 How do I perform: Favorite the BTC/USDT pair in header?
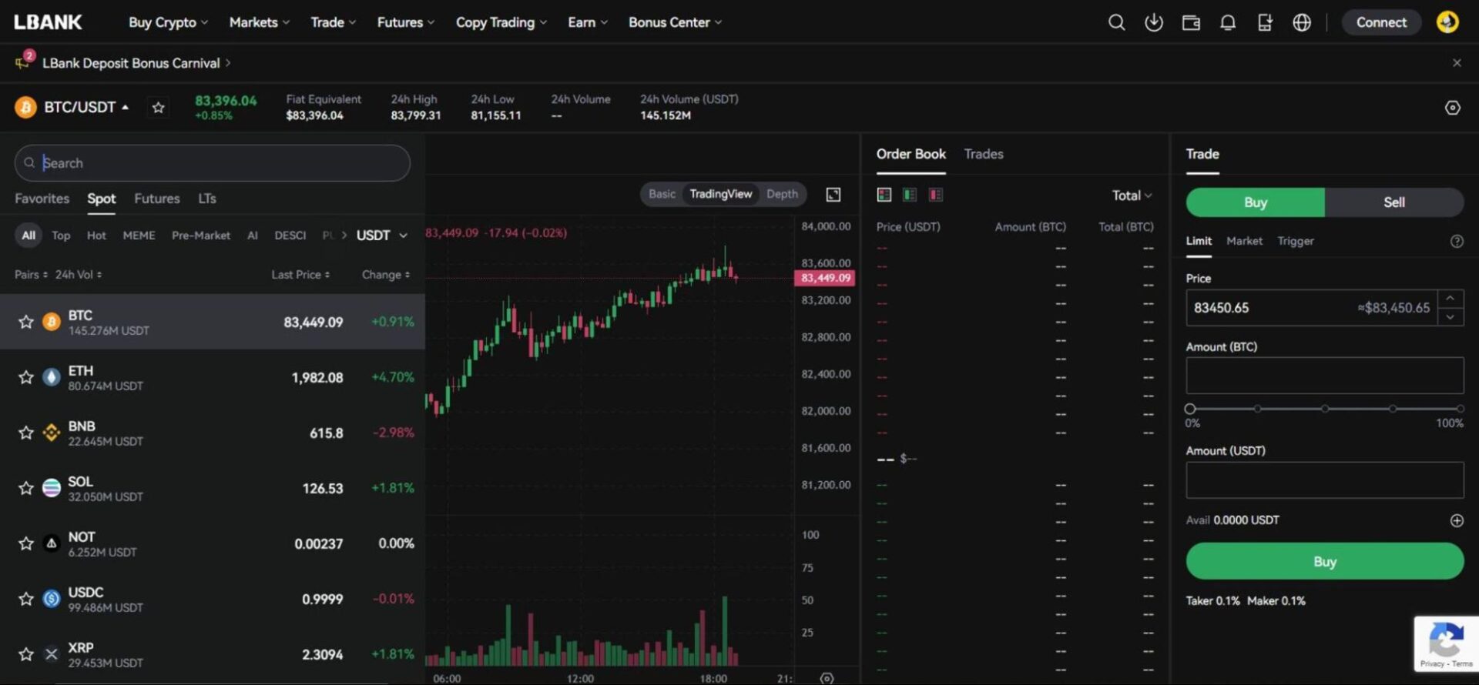(x=158, y=108)
